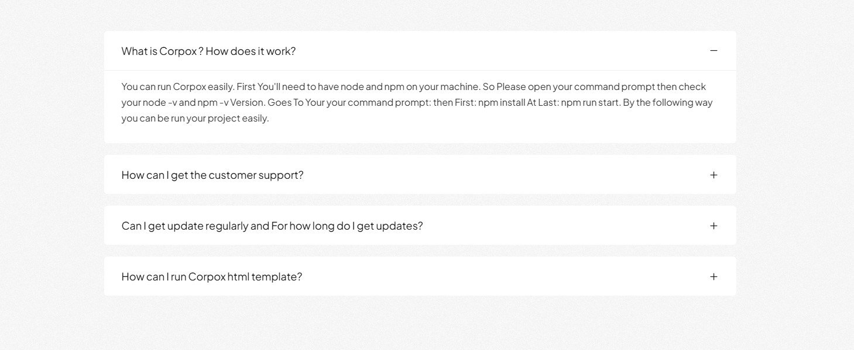Expand "How can I run Corpox html template?"

pyautogui.click(x=211, y=277)
